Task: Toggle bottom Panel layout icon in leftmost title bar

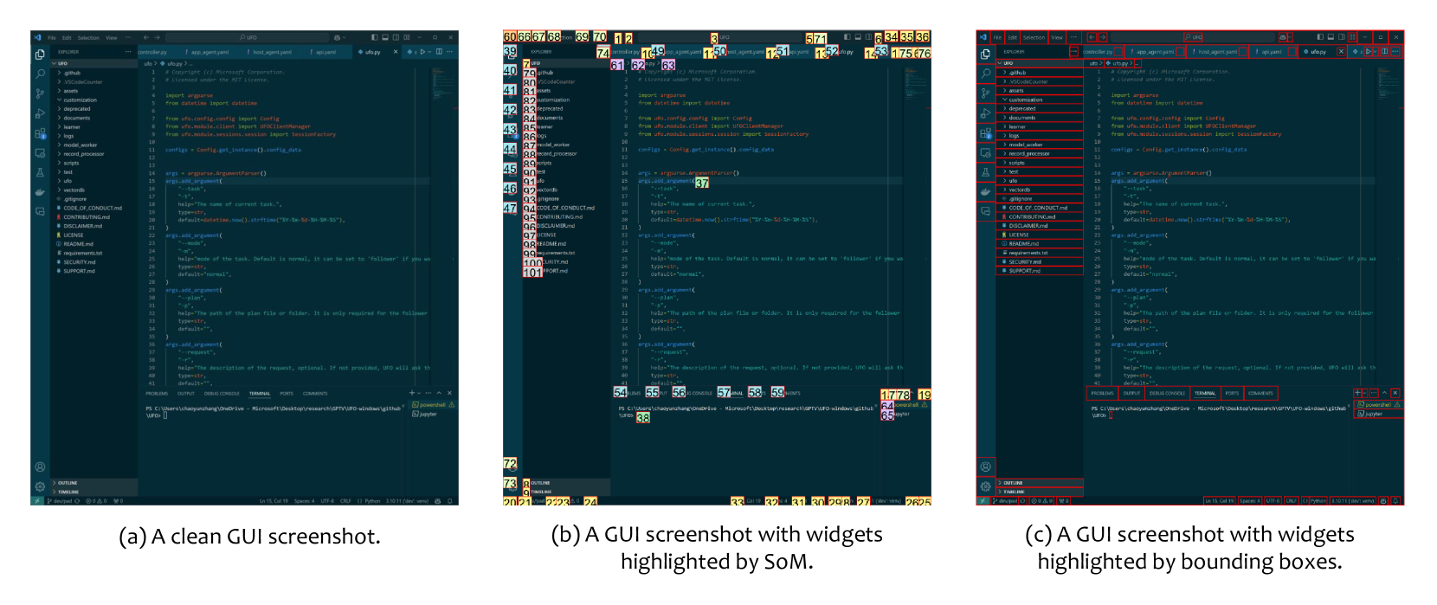Action: click(385, 37)
